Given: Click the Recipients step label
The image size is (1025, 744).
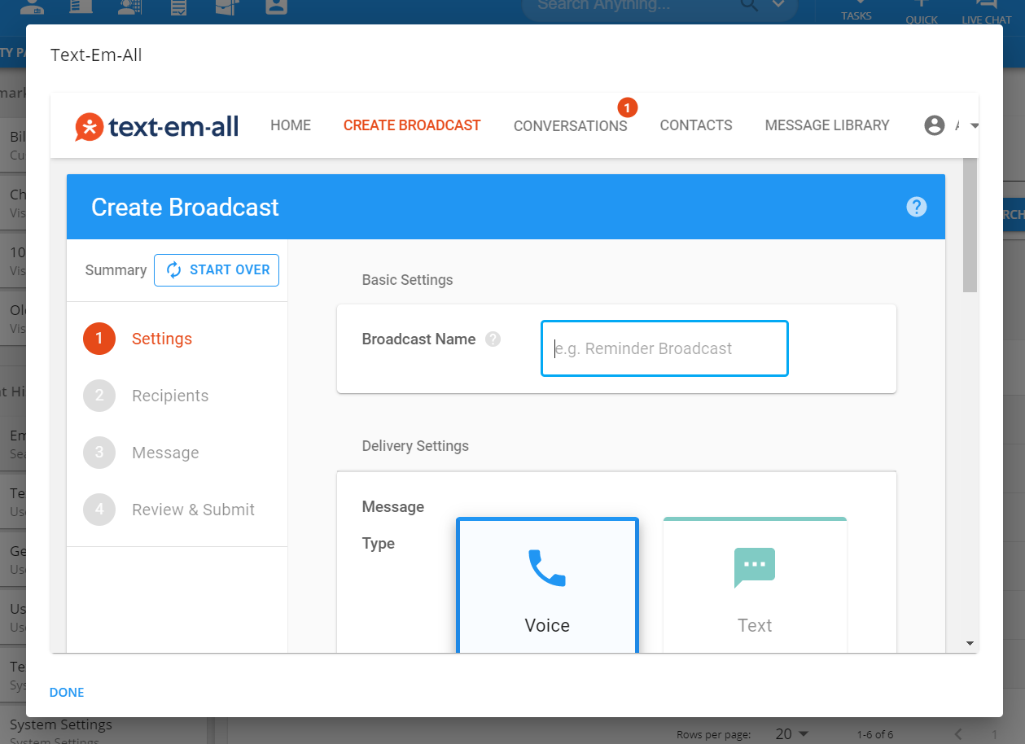Looking at the screenshot, I should click(x=170, y=396).
